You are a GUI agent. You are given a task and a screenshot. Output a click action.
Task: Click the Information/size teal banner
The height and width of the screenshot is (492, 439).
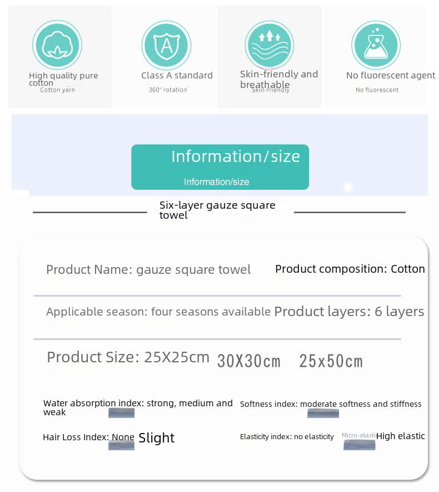[x=220, y=167]
